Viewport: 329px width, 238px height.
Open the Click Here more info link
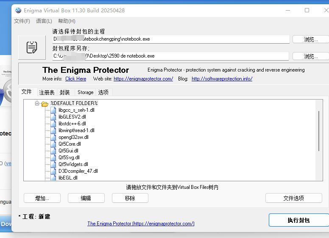76,79
